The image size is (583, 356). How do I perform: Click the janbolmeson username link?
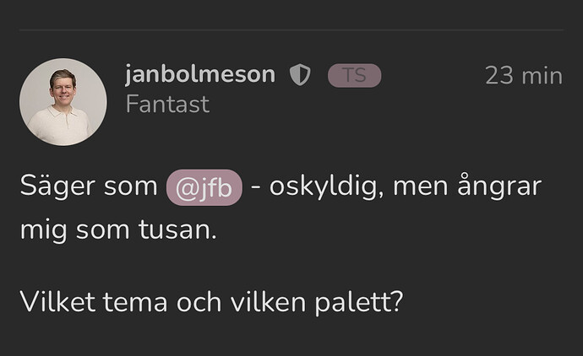point(199,74)
